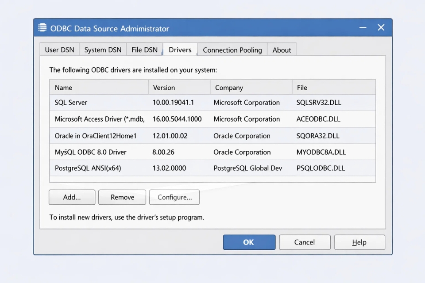
Task: Open the File DSN tab
Action: tap(144, 50)
